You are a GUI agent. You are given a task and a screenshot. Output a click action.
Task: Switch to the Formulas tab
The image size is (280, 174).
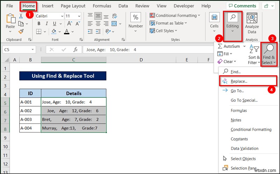[102, 6]
